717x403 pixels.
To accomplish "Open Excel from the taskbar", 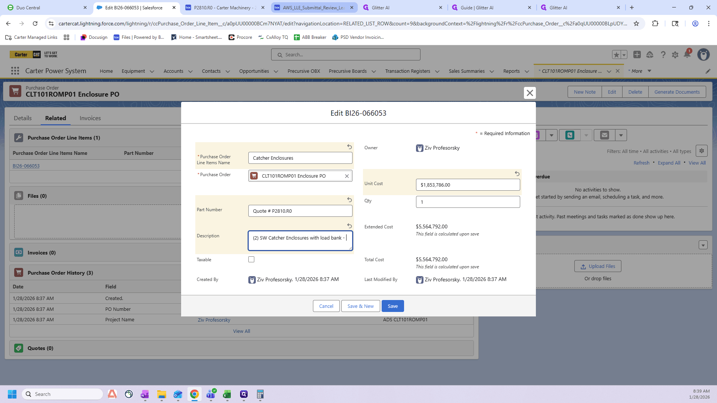I will [x=227, y=394].
